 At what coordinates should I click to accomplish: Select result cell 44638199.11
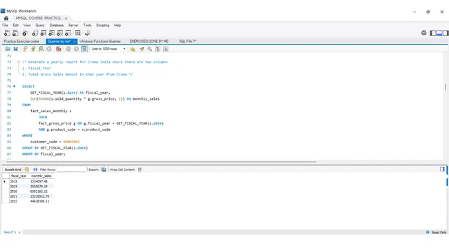[40, 202]
